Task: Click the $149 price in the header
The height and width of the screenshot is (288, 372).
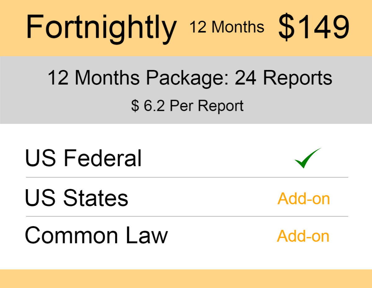Action: 314,27
